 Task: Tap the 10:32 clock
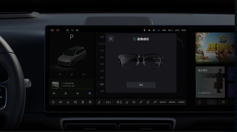tap(184, 30)
